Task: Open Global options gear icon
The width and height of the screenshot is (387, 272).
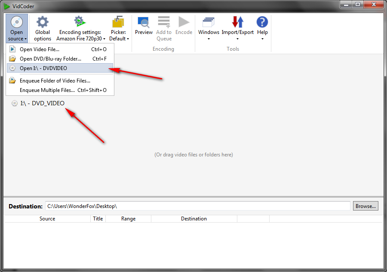Action: click(43, 22)
